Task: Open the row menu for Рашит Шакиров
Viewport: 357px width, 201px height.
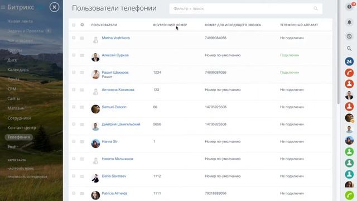Action: pyautogui.click(x=82, y=73)
